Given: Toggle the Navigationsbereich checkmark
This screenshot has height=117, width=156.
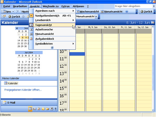Looking at the screenshot, I should pyautogui.click(x=31, y=16).
